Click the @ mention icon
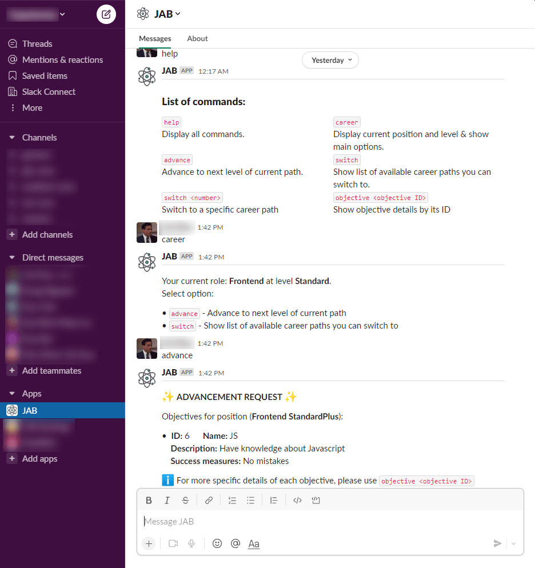This screenshot has width=535, height=568. point(235,543)
